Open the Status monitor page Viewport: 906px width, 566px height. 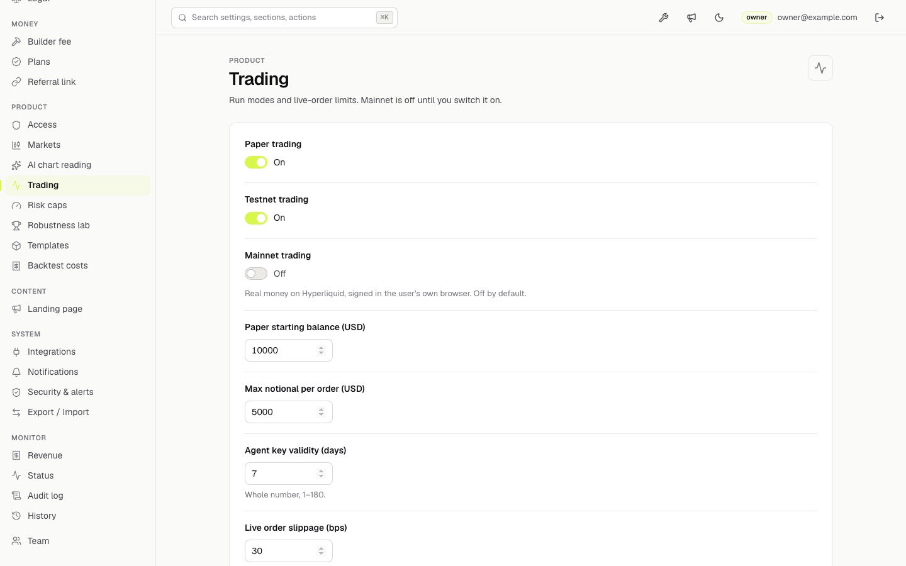pos(77,475)
